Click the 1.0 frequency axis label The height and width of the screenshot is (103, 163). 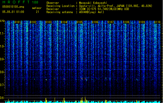2,46
